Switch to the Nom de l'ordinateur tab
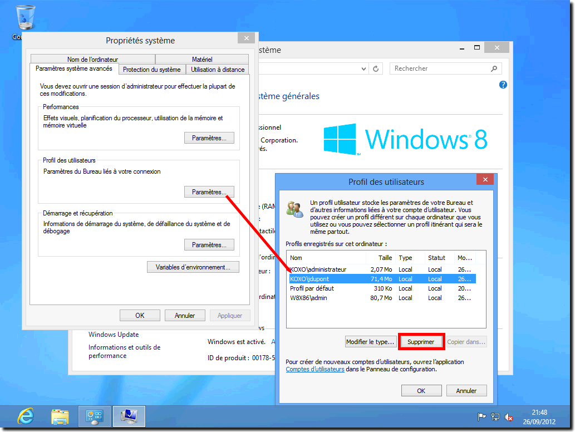The height and width of the screenshot is (432, 575). click(93, 59)
